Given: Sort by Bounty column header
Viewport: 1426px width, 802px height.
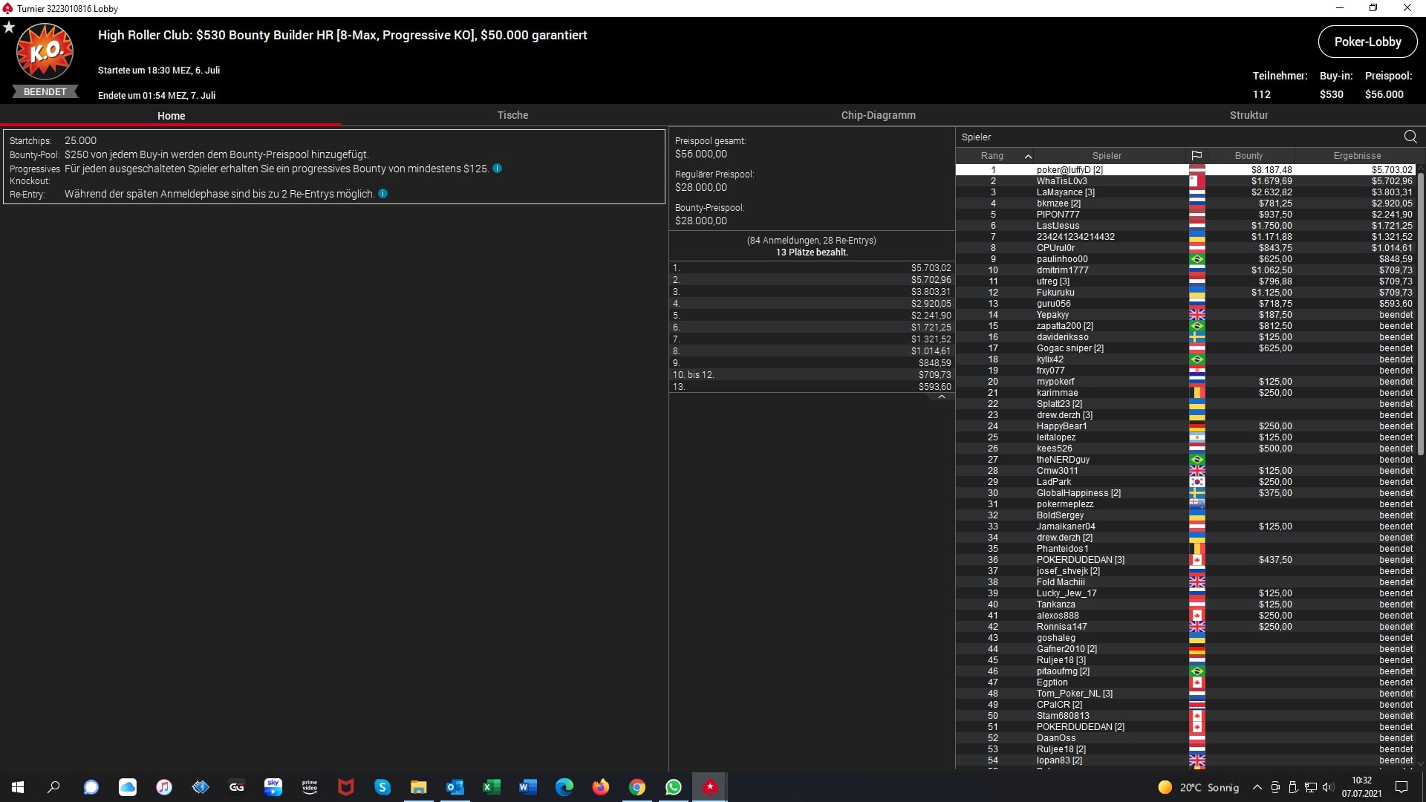Looking at the screenshot, I should (1248, 156).
